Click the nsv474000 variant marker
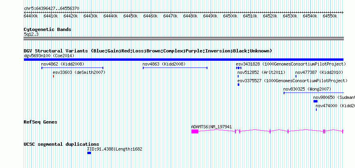Image resolution: width=355 pixels, height=168 pixels. 316,110
